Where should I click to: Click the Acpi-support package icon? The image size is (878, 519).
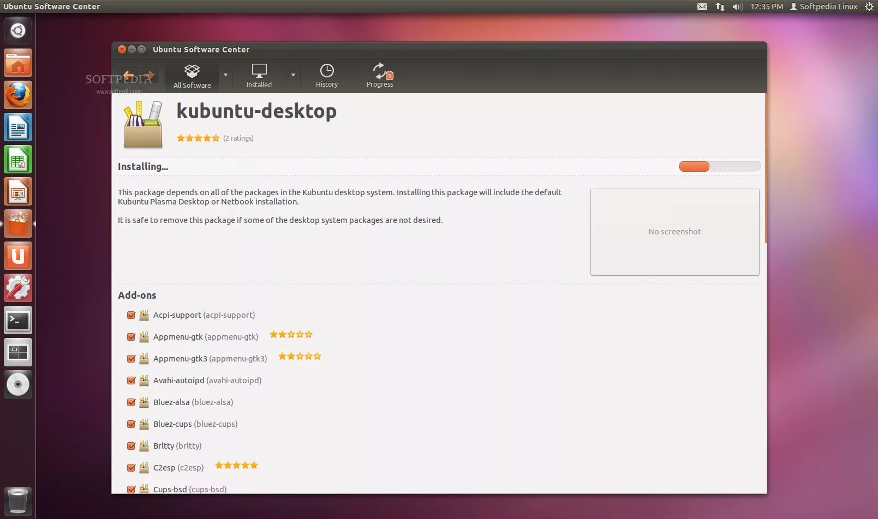click(144, 315)
